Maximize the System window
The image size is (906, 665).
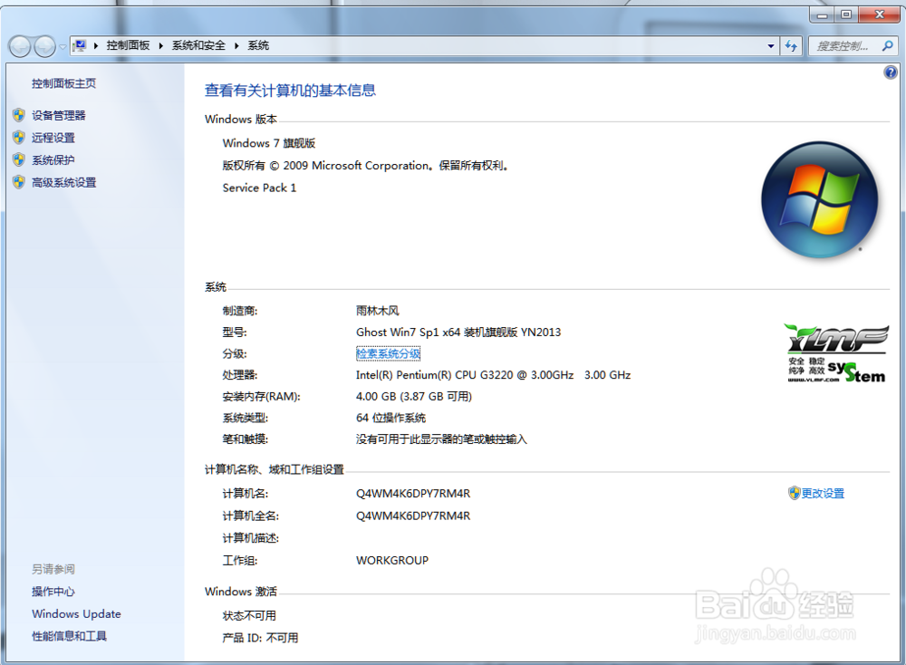pyautogui.click(x=845, y=14)
